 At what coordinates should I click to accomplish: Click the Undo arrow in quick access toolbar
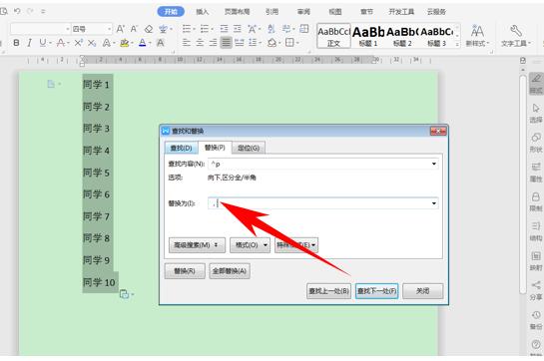coord(17,11)
